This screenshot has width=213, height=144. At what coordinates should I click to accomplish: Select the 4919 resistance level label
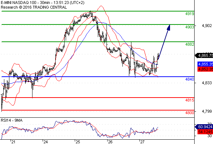[190, 14]
